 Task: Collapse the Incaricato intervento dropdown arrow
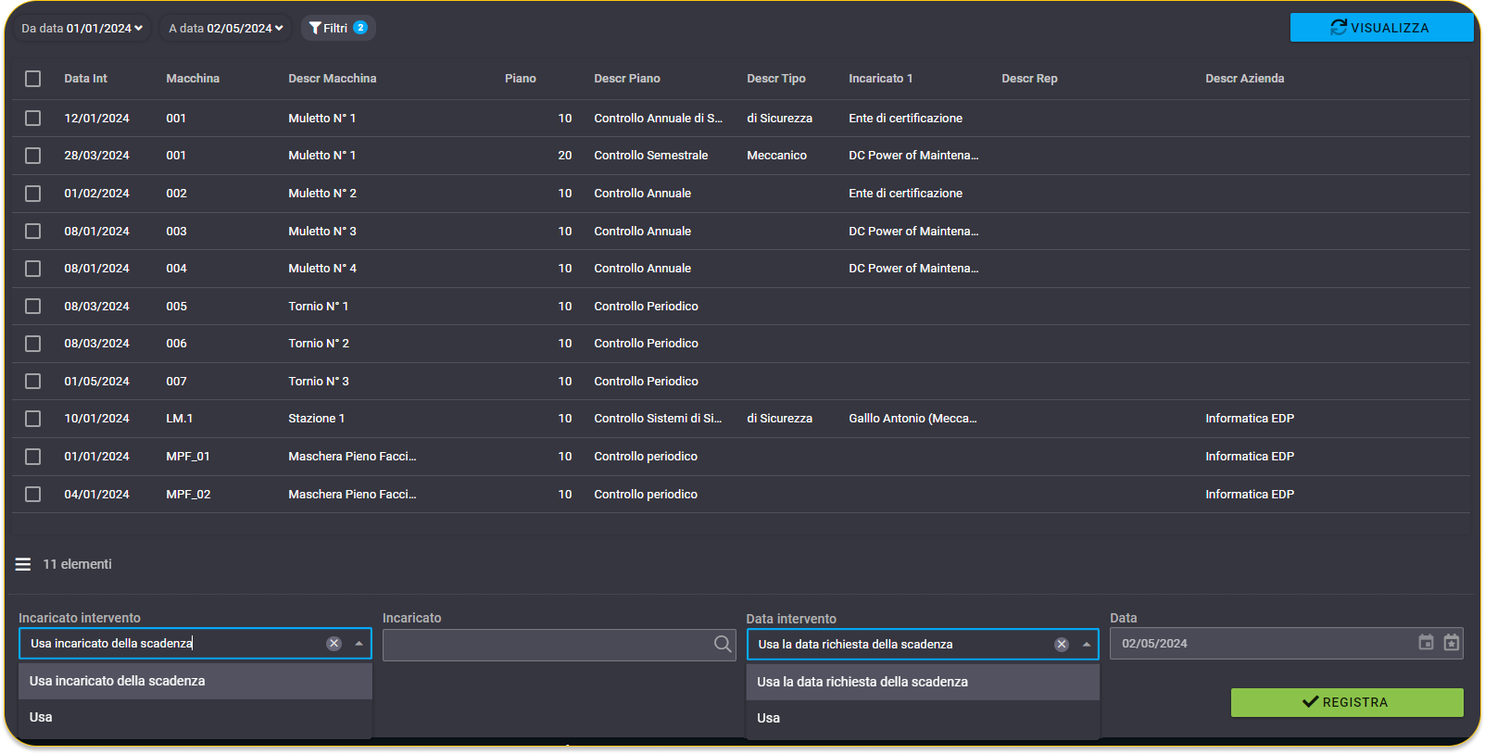click(x=359, y=644)
